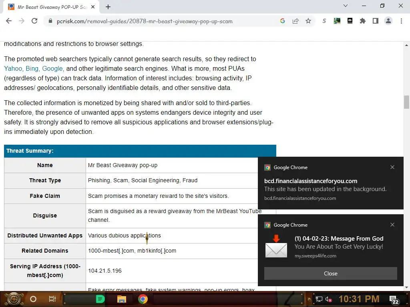Open a new browser tab
Viewport: 410px width, 307px height.
tap(108, 7)
